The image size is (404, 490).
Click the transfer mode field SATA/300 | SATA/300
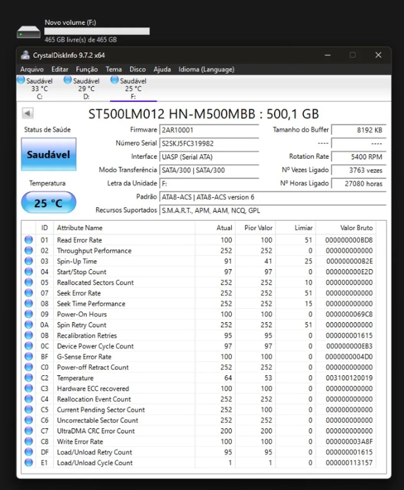[209, 170]
